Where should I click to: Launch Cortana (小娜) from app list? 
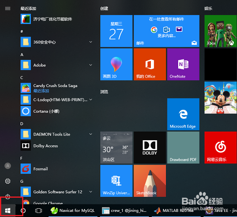[x=56, y=111]
